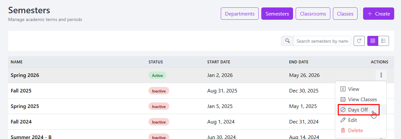
Task: Go to the Departments tab
Action: tap(240, 14)
